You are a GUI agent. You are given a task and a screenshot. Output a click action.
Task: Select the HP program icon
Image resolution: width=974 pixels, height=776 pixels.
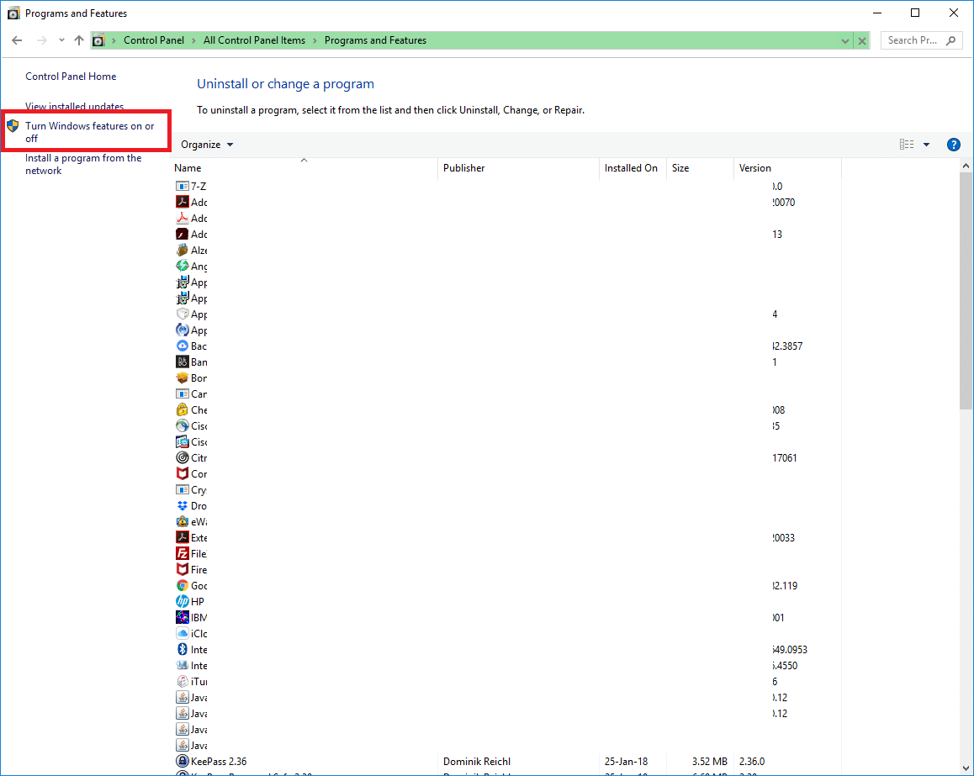(x=182, y=602)
